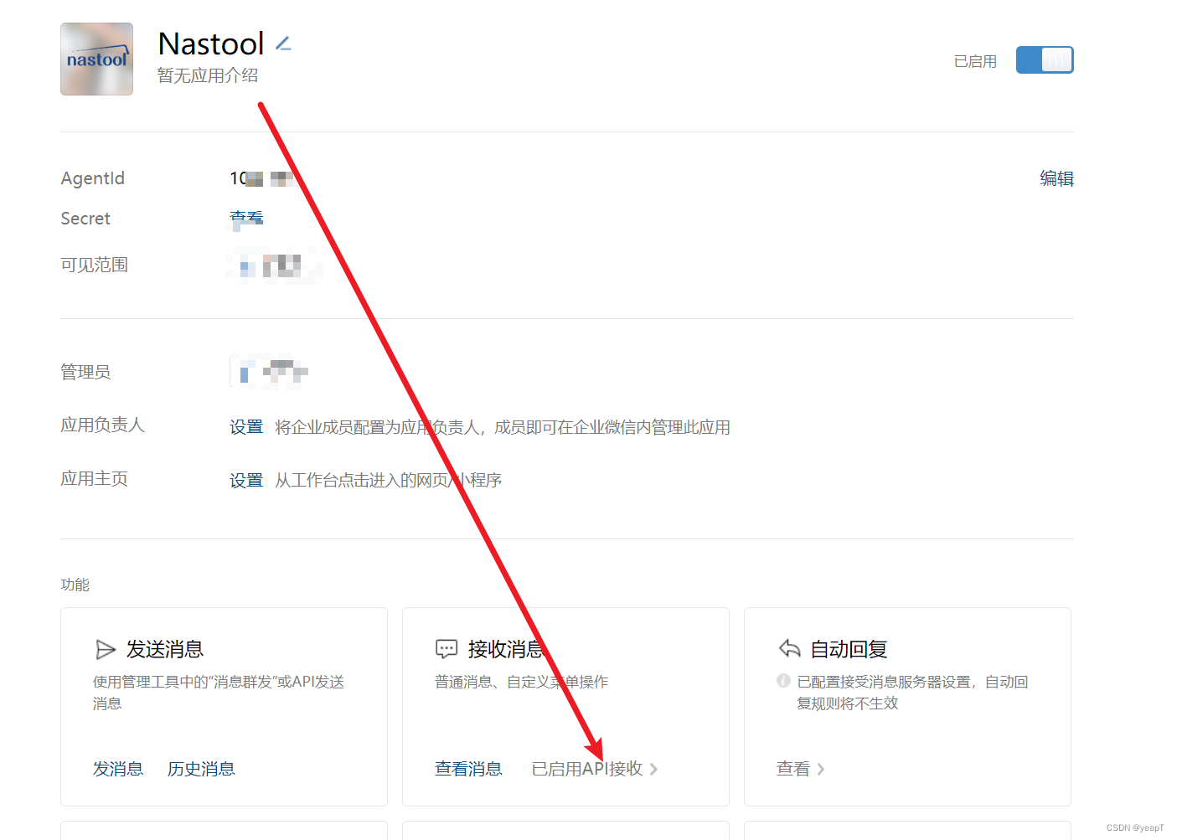Screen dimensions: 1177x840
Task: Click the Secret label
Action: 85,219
